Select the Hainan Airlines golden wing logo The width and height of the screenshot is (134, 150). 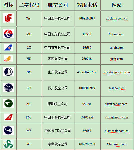8,59
